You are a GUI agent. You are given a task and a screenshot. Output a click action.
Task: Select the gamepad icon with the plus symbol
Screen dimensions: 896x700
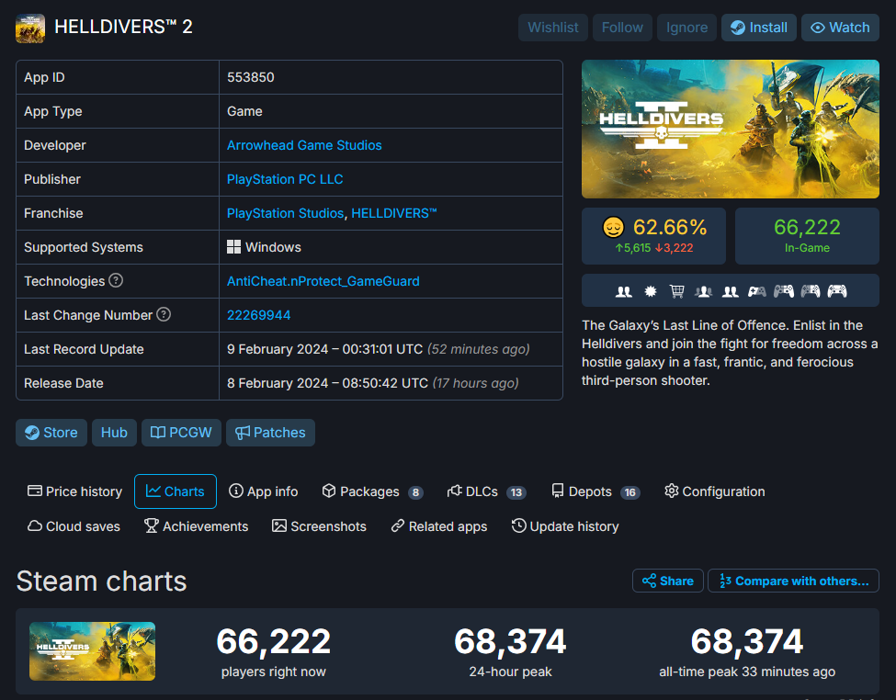point(757,291)
